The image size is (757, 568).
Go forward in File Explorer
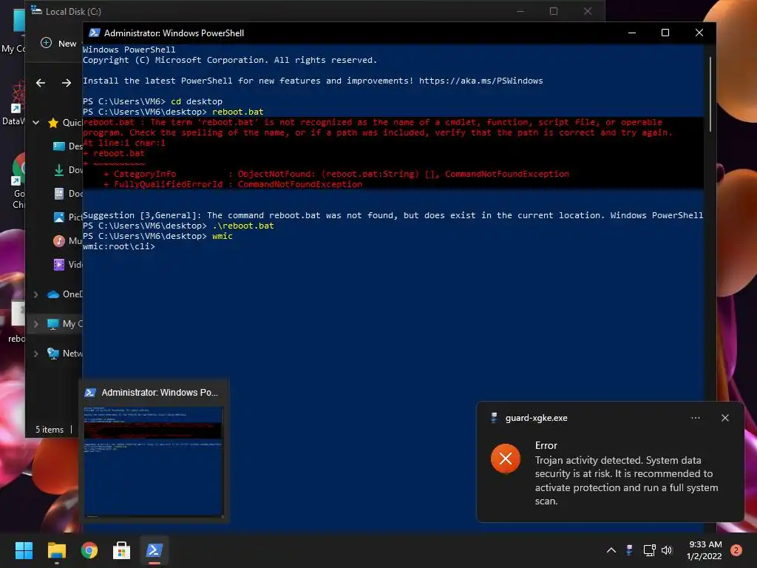click(67, 83)
